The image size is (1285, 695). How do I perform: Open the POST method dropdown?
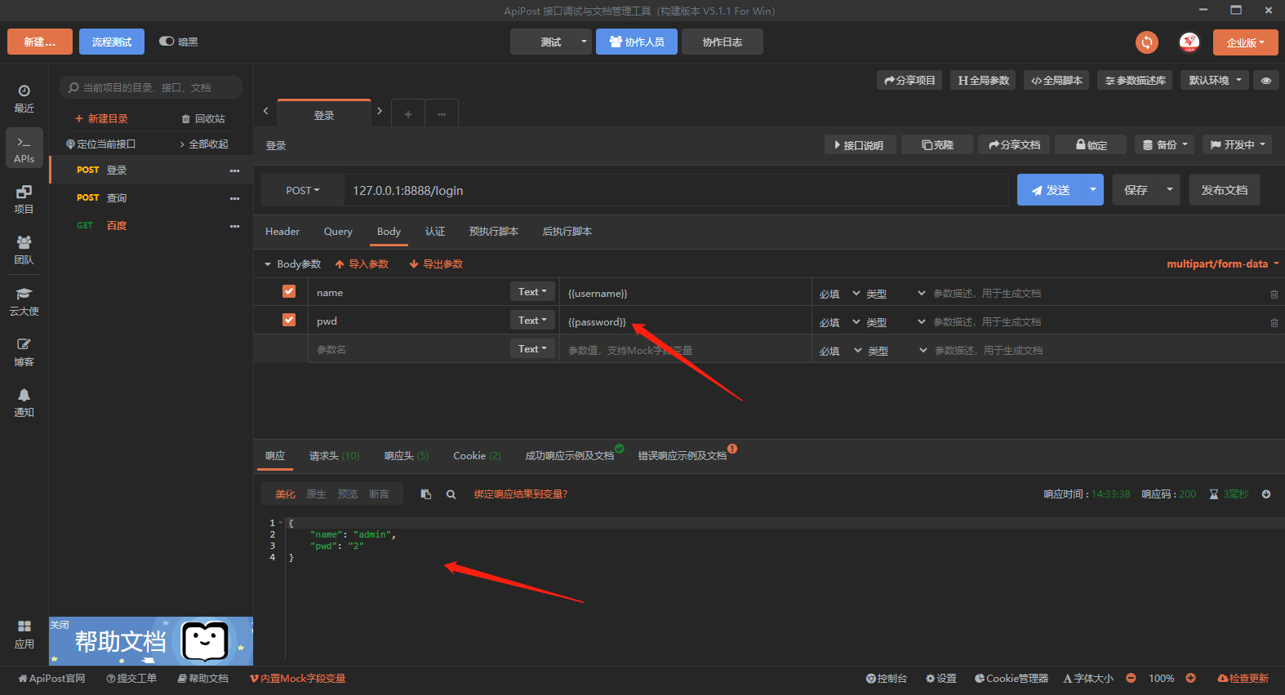[303, 190]
